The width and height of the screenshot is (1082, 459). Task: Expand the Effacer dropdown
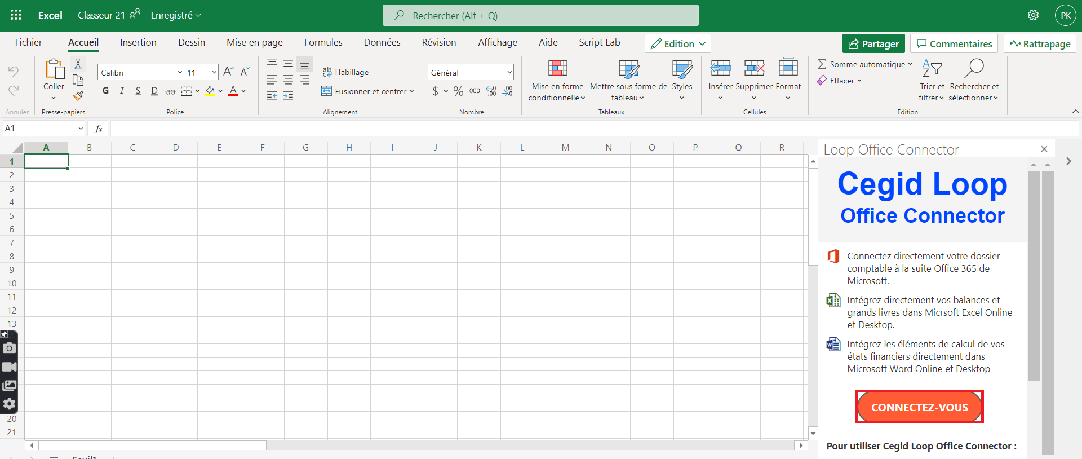859,81
